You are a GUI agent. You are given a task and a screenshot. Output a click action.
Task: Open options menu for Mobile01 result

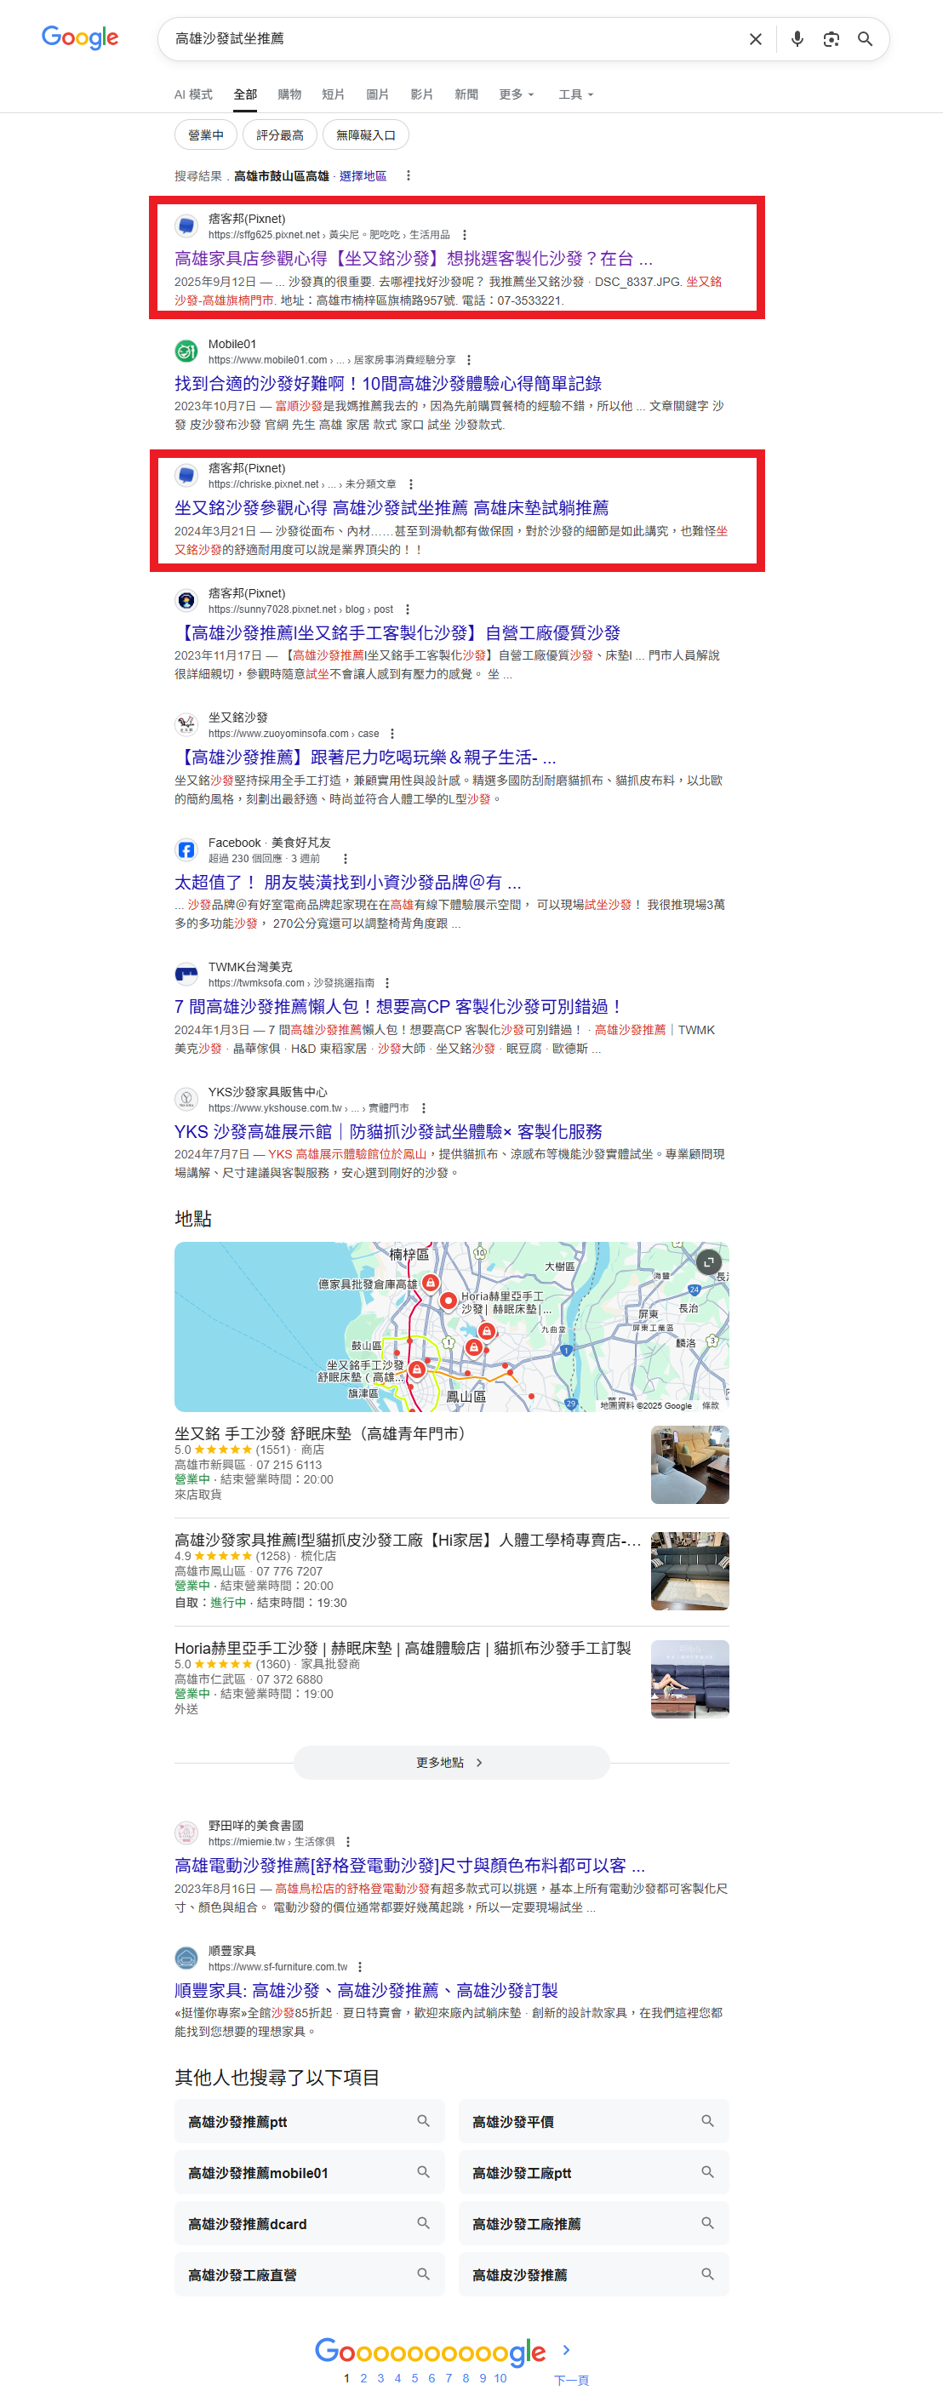point(469,360)
